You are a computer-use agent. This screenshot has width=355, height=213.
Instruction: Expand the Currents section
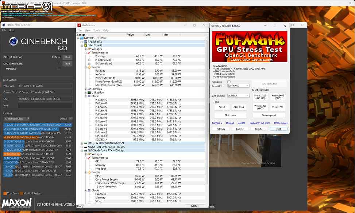[86, 89]
